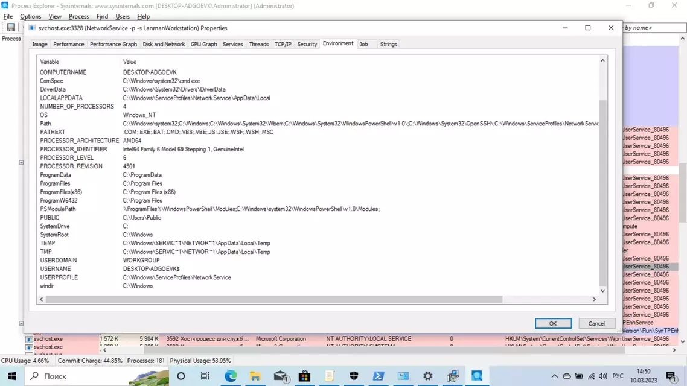Click the Save icon in Process Explorer toolbar

(x=11, y=28)
